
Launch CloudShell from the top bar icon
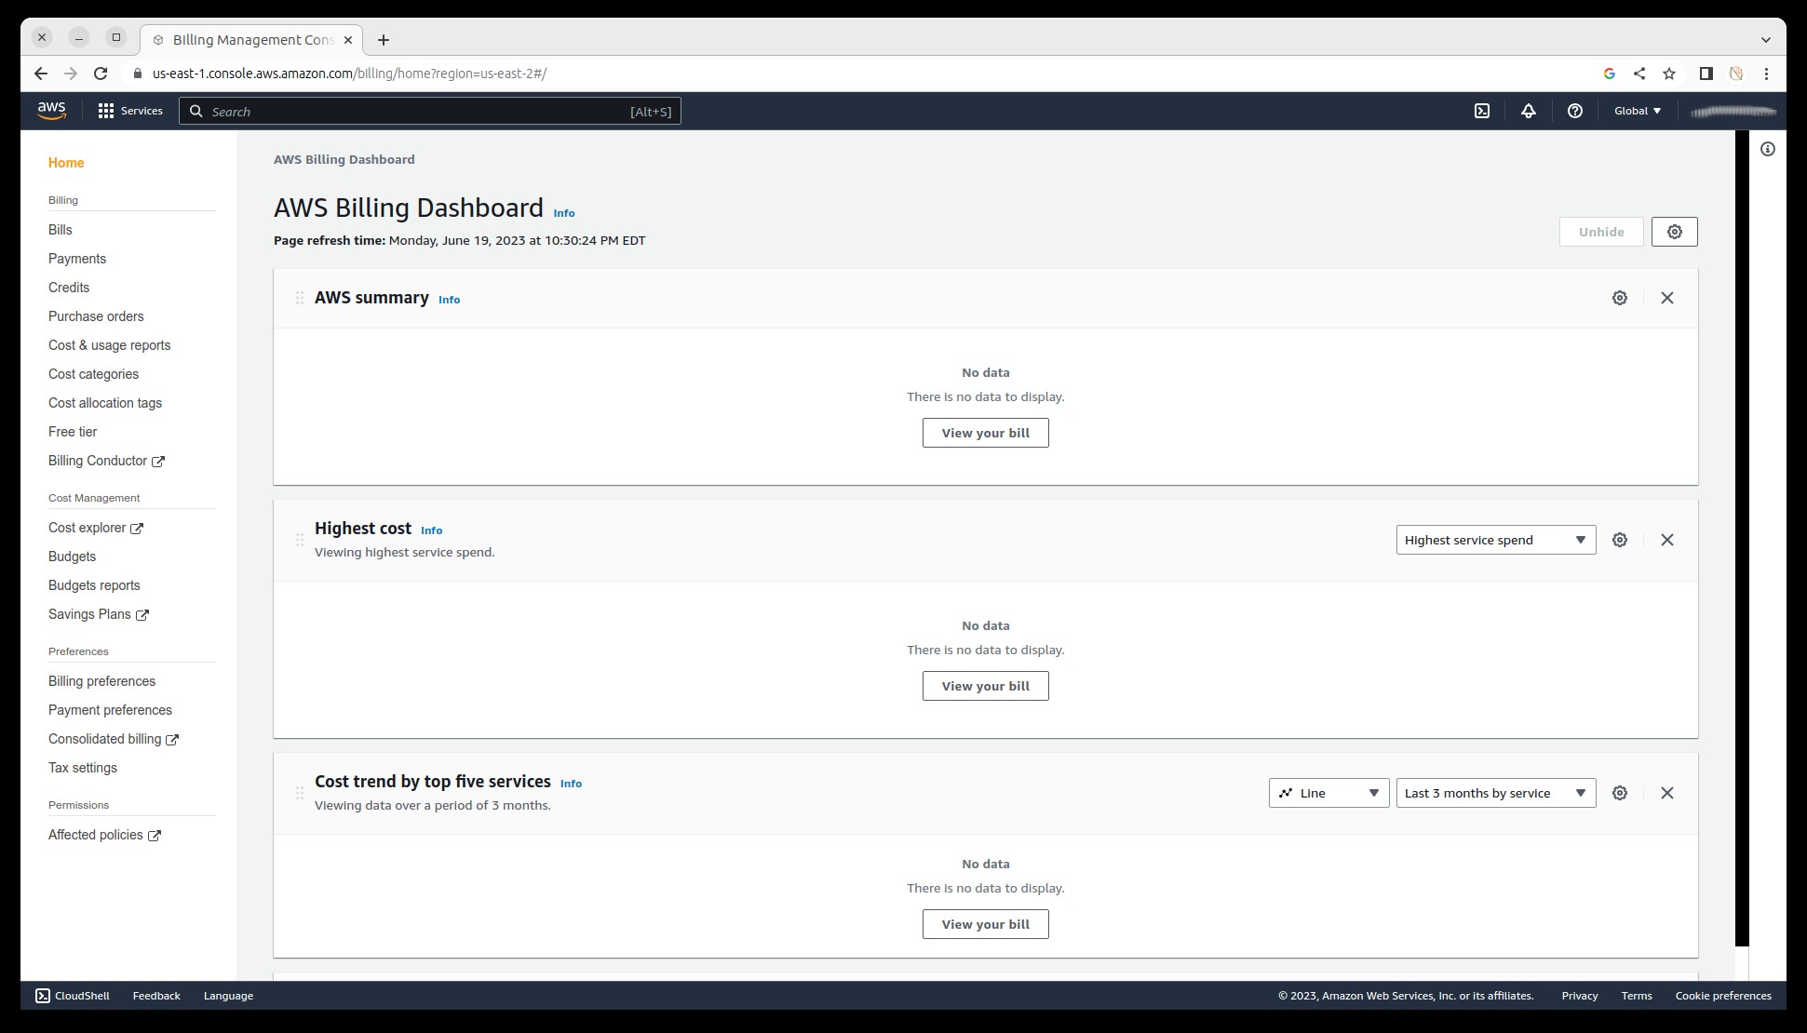[1482, 111]
